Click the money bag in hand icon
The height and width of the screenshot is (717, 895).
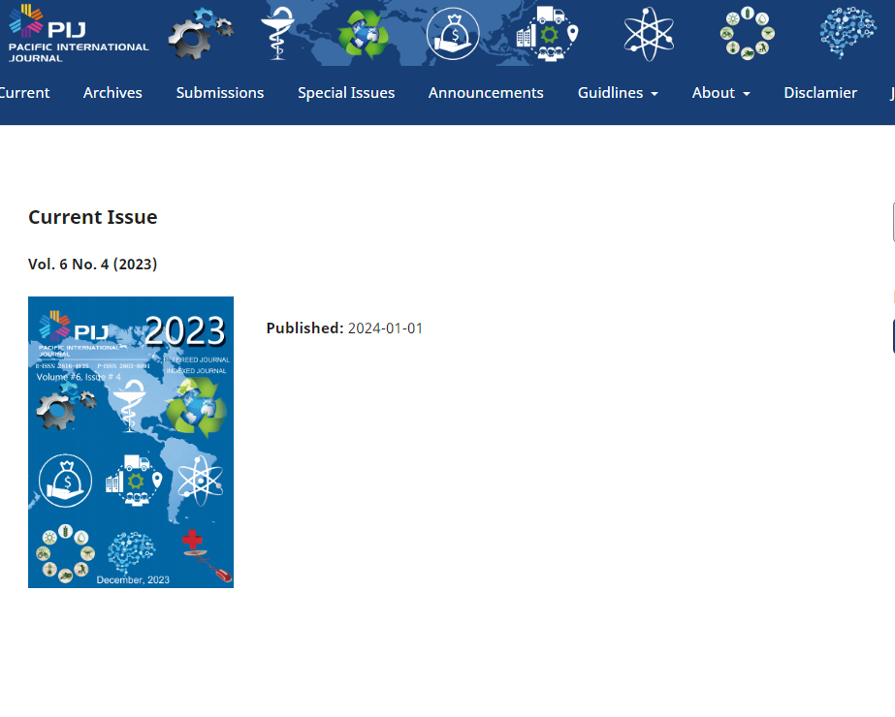coord(453,33)
